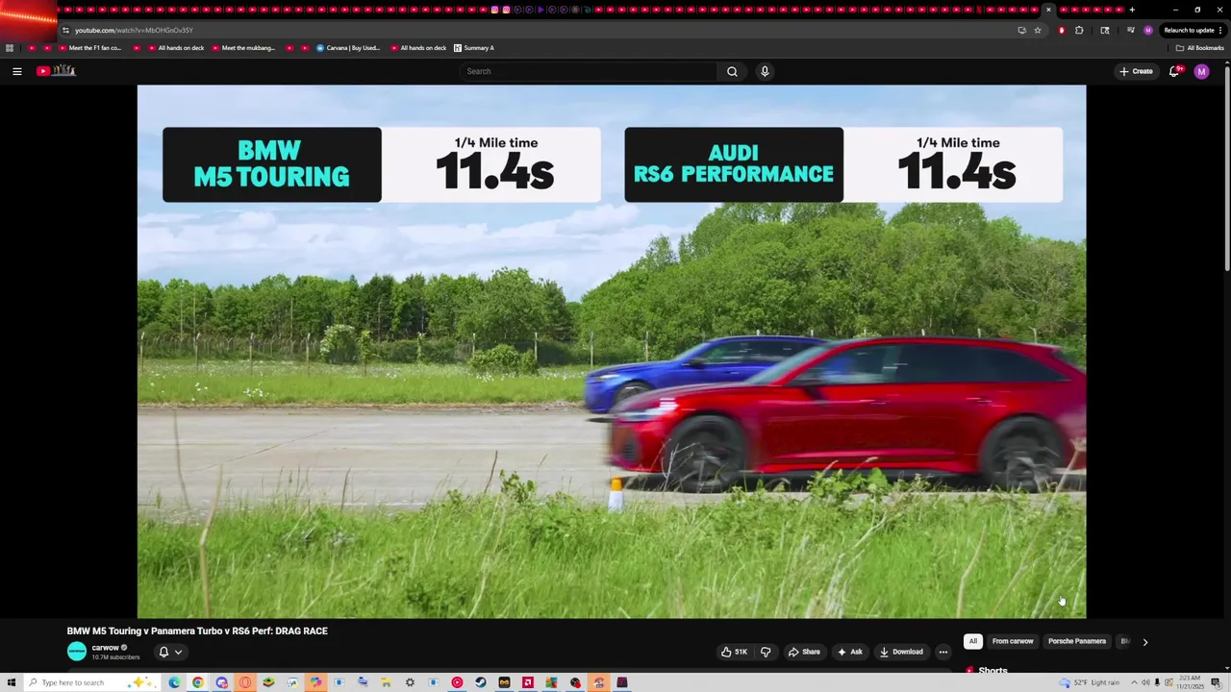This screenshot has height=692, width=1231.
Task: Open 'Summary A' bookmark
Action: pyautogui.click(x=473, y=48)
